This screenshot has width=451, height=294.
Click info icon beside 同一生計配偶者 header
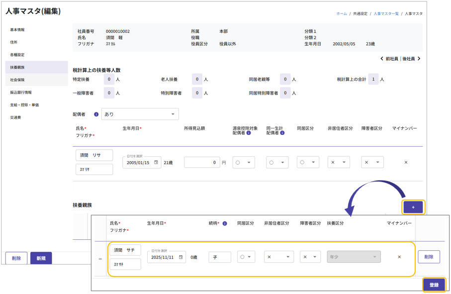[282, 133]
